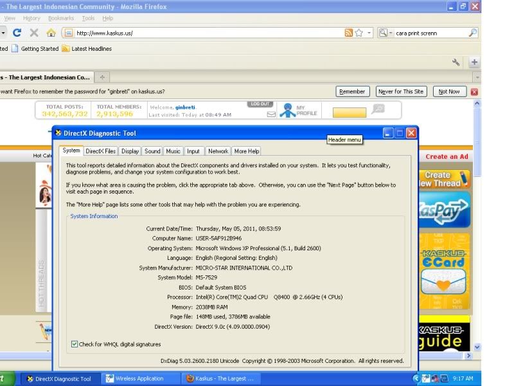The height and width of the screenshot is (386, 514).
Task: Open Kaskus private message envelope icon
Action: (x=271, y=115)
